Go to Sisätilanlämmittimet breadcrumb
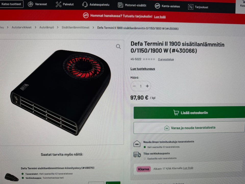This screenshot has width=245, height=184. [76, 27]
